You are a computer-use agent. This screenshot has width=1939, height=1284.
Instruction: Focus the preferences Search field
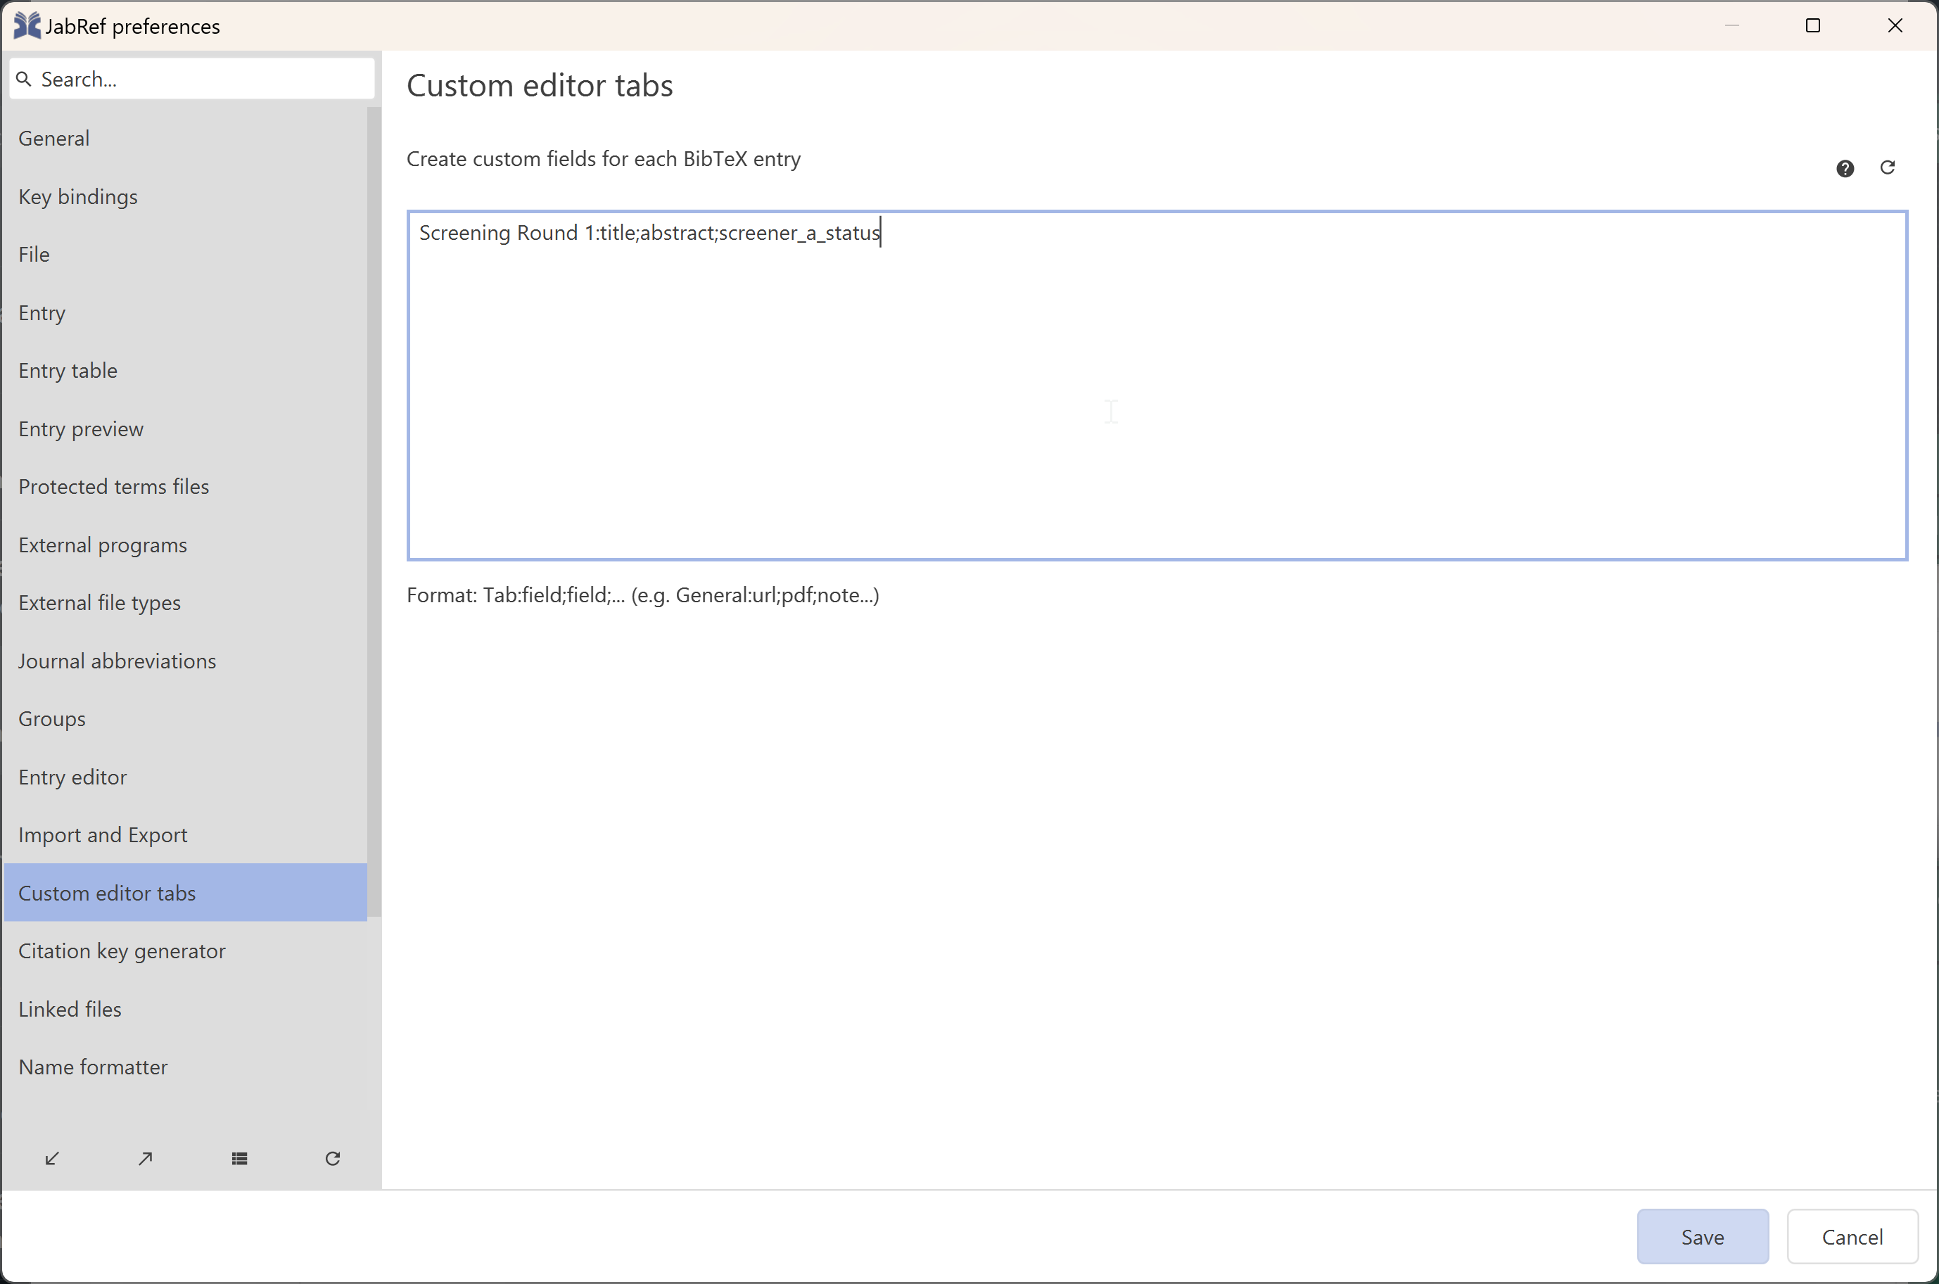pyautogui.click(x=193, y=79)
